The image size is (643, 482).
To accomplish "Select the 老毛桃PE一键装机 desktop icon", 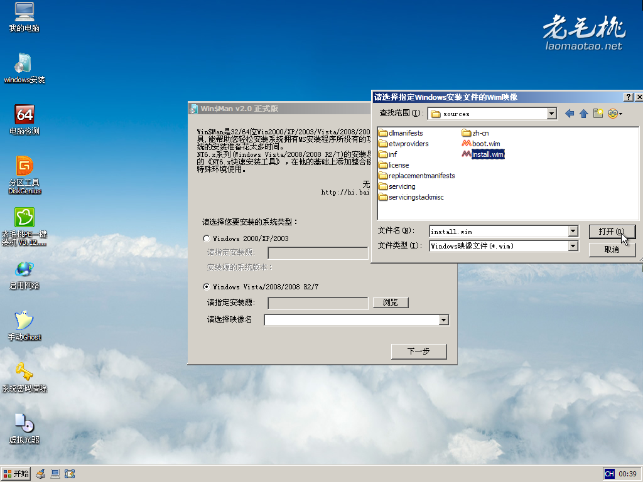I will pos(24,227).
